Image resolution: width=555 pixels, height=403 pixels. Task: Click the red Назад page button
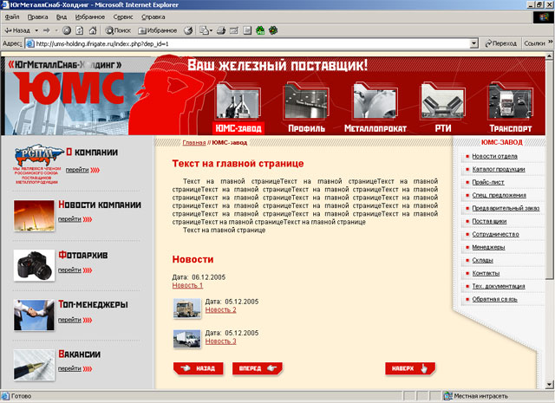point(199,368)
